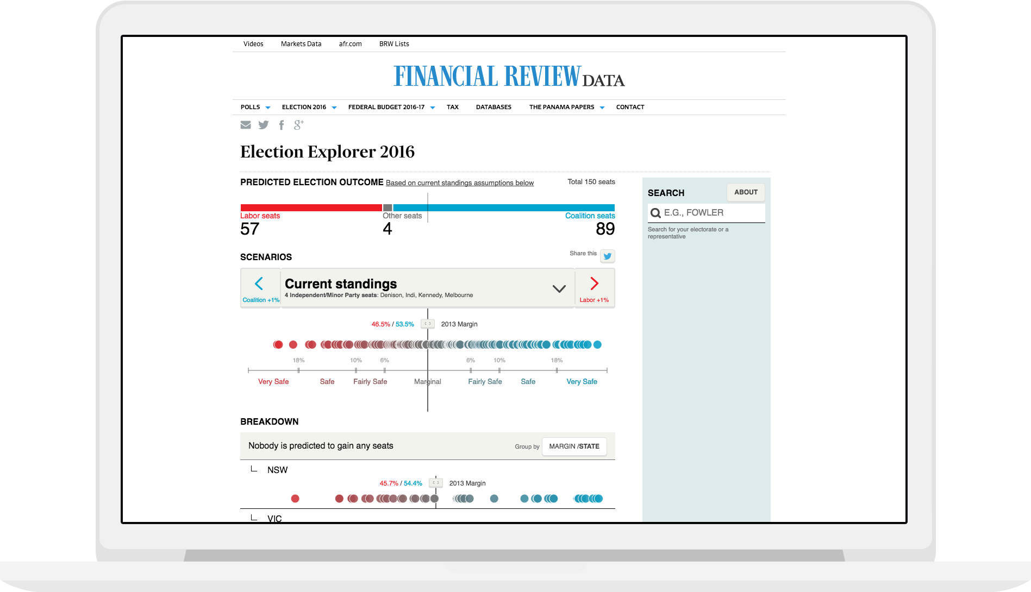Click the About button
The image size is (1031, 592).
pos(746,192)
